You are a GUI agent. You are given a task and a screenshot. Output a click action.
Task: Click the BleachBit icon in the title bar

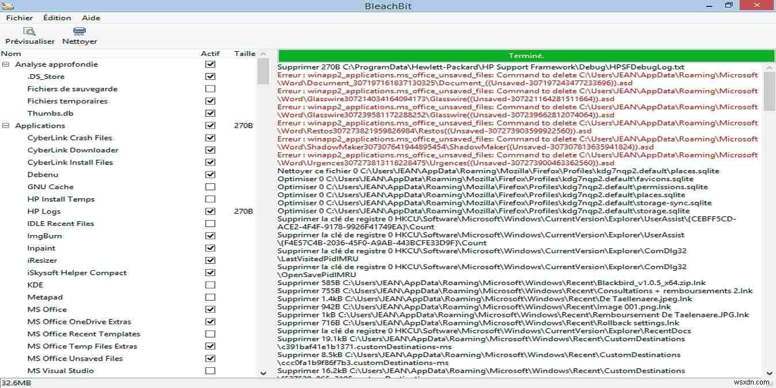pyautogui.click(x=8, y=5)
